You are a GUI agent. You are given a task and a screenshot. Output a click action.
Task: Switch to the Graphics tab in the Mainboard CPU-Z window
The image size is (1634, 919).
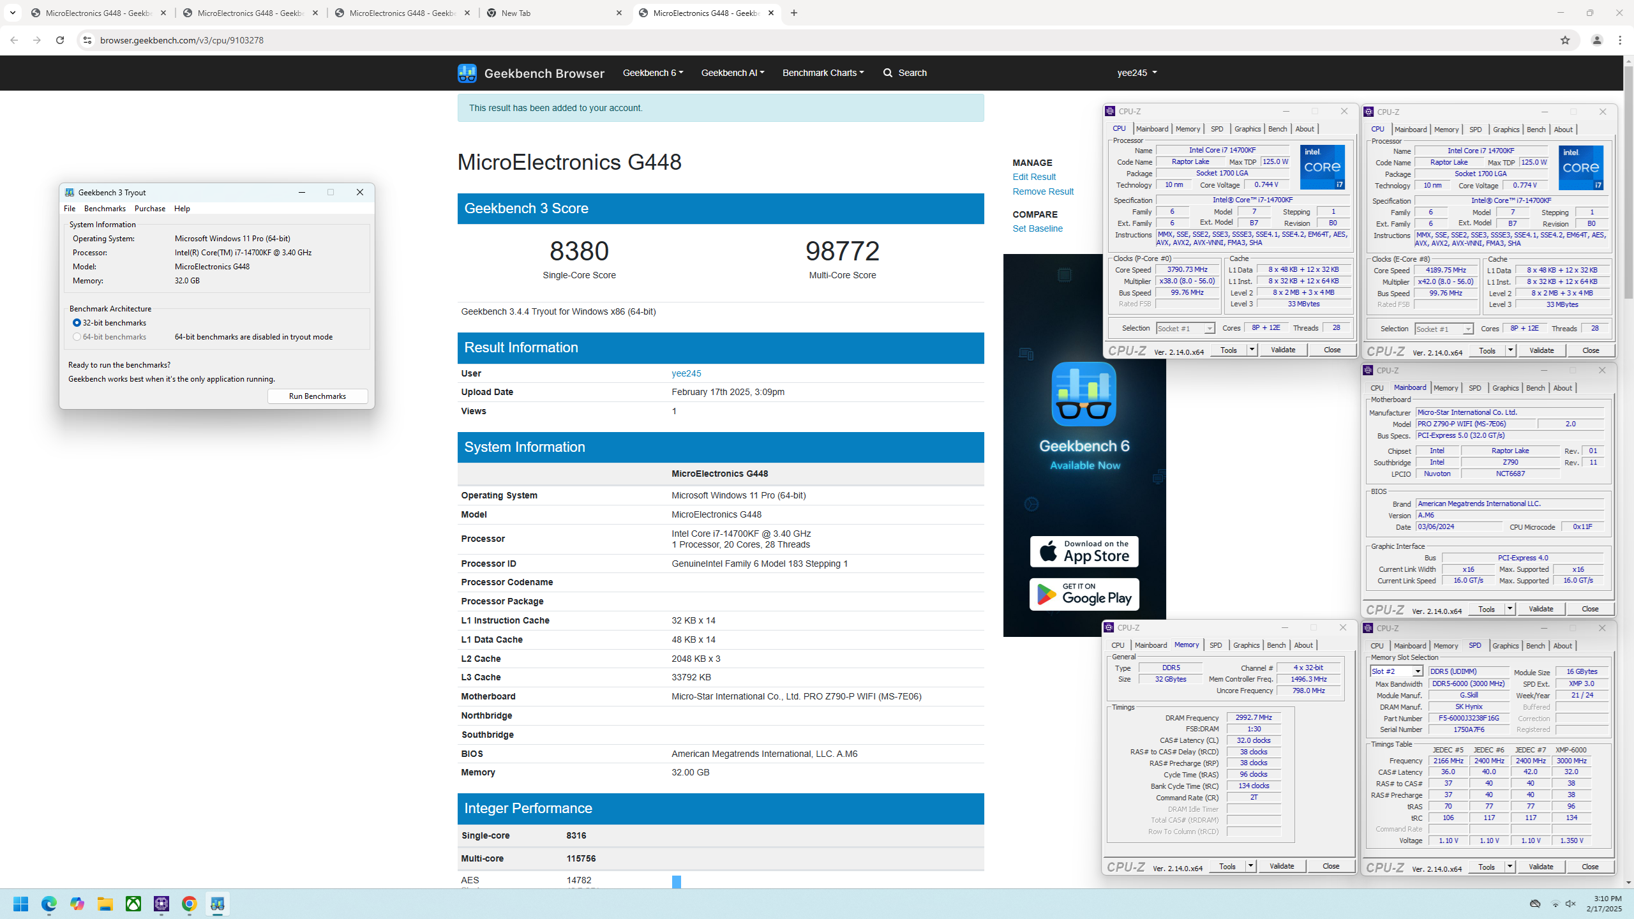point(1505,388)
